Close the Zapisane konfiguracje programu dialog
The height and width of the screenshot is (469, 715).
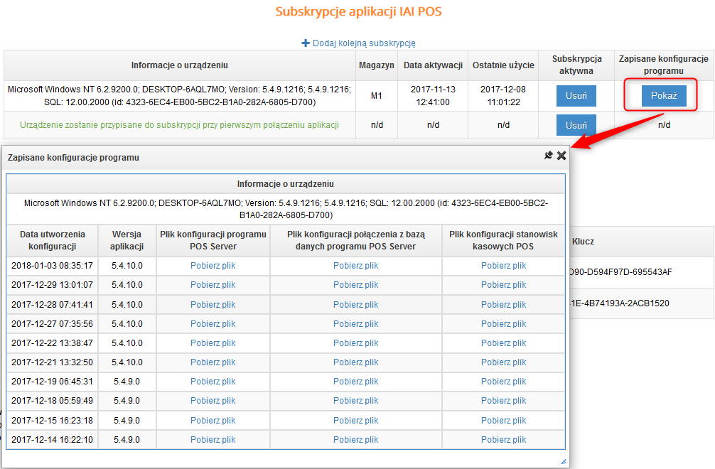(x=561, y=156)
